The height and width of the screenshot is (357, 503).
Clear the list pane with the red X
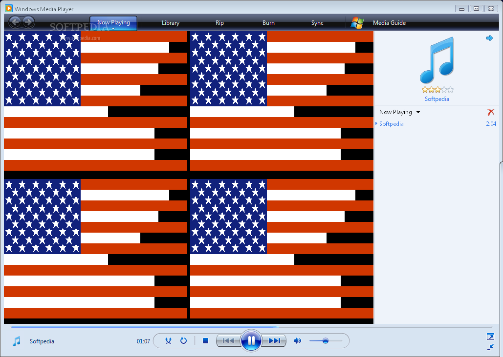491,112
